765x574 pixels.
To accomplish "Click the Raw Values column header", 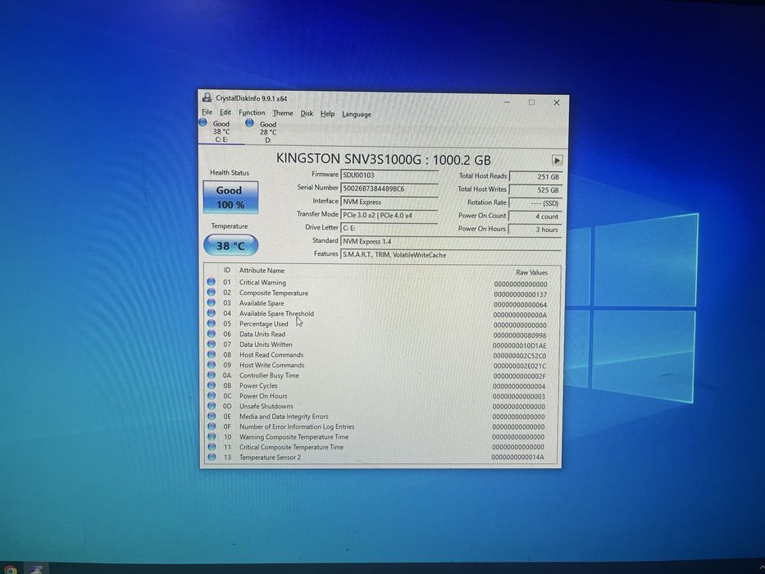I will (x=531, y=272).
